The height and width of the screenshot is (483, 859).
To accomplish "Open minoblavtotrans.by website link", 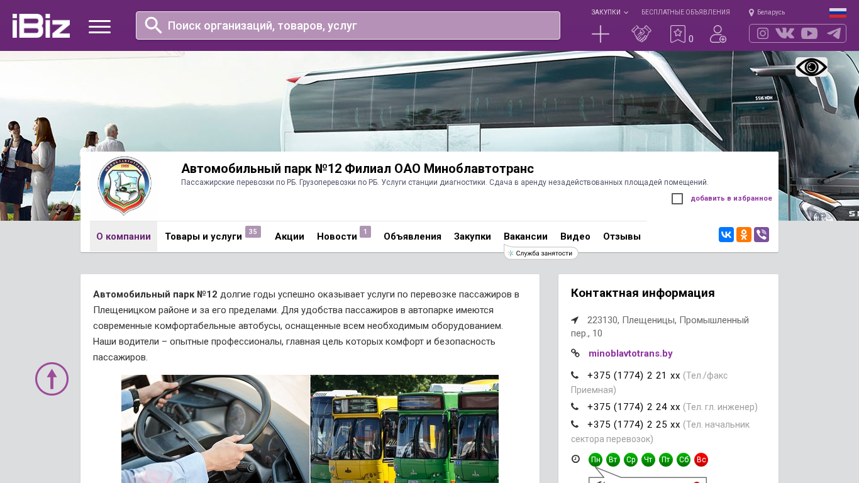I will click(x=631, y=353).
